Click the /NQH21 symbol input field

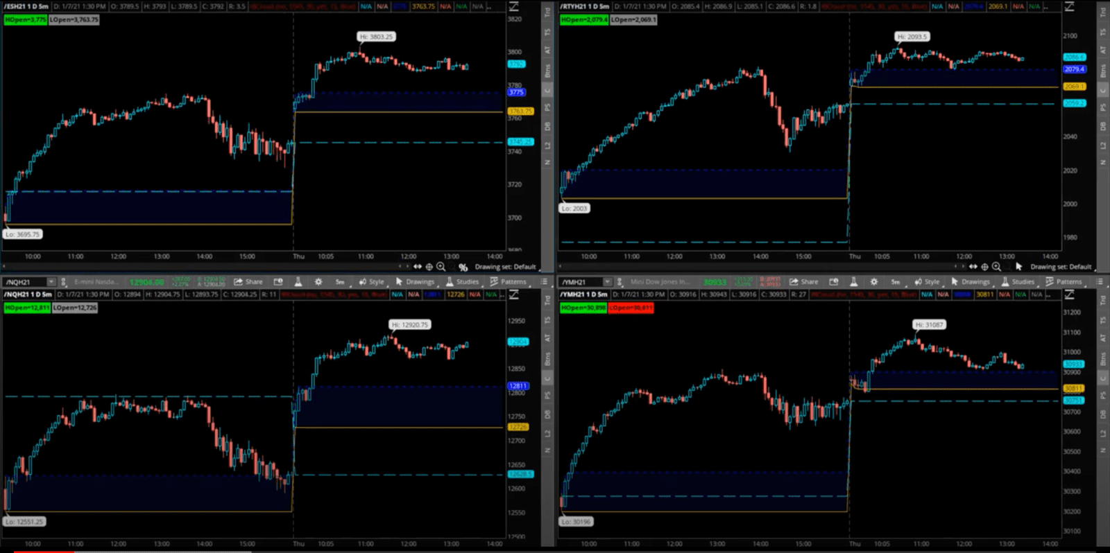tap(24, 282)
